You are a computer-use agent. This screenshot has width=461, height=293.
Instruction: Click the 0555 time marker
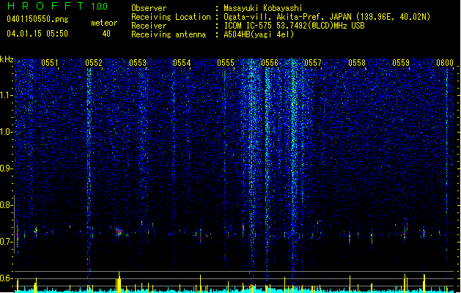(226, 63)
